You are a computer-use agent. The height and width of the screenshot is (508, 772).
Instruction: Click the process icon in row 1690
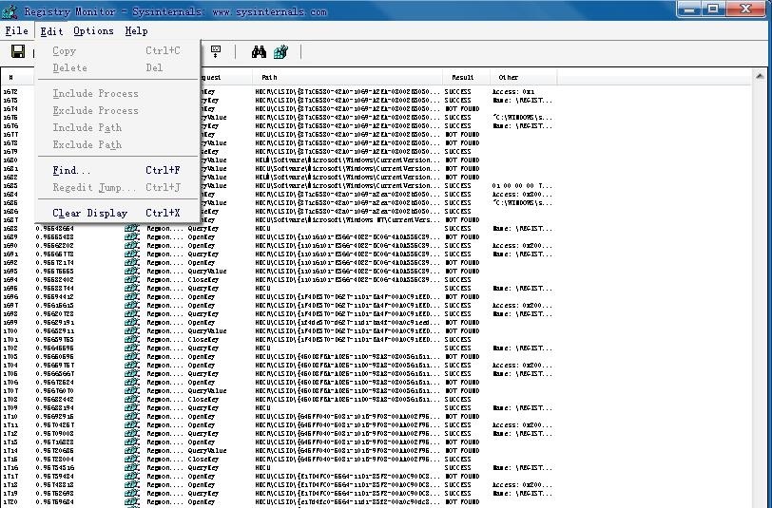pyautogui.click(x=131, y=246)
